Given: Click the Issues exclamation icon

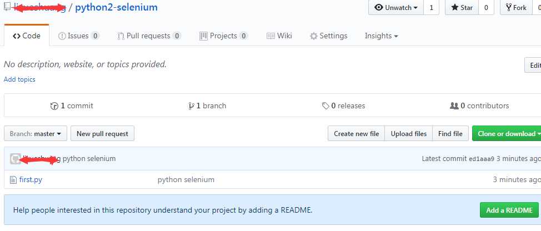Looking at the screenshot, I should [x=62, y=36].
